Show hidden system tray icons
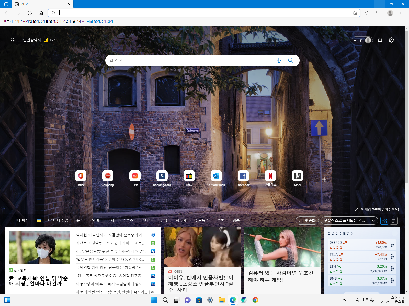The height and width of the screenshot is (306, 409). pos(344,300)
